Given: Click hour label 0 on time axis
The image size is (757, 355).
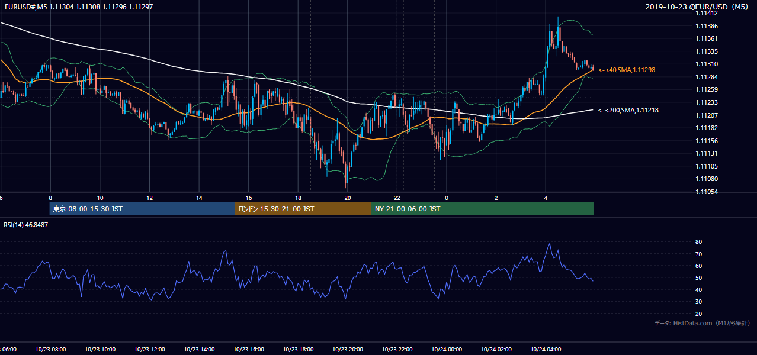Looking at the screenshot, I should [x=447, y=198].
